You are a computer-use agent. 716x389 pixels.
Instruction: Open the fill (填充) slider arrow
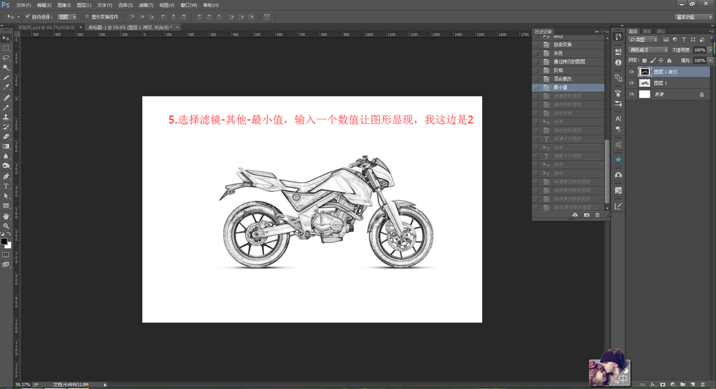[x=710, y=60]
